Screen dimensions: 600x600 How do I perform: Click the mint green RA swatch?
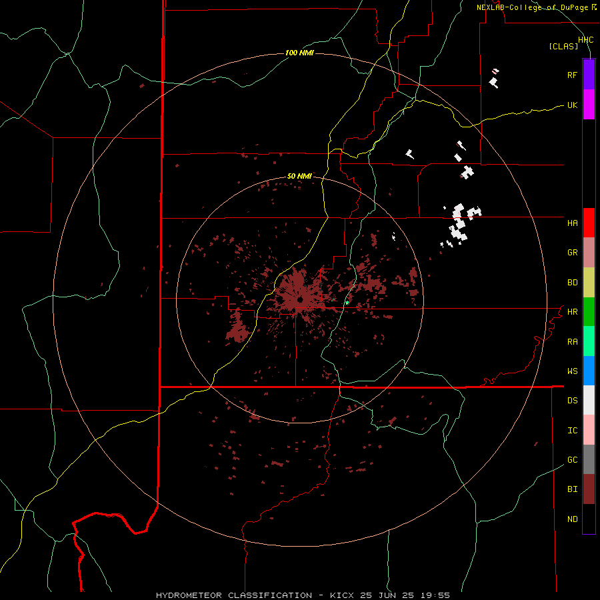[589, 341]
